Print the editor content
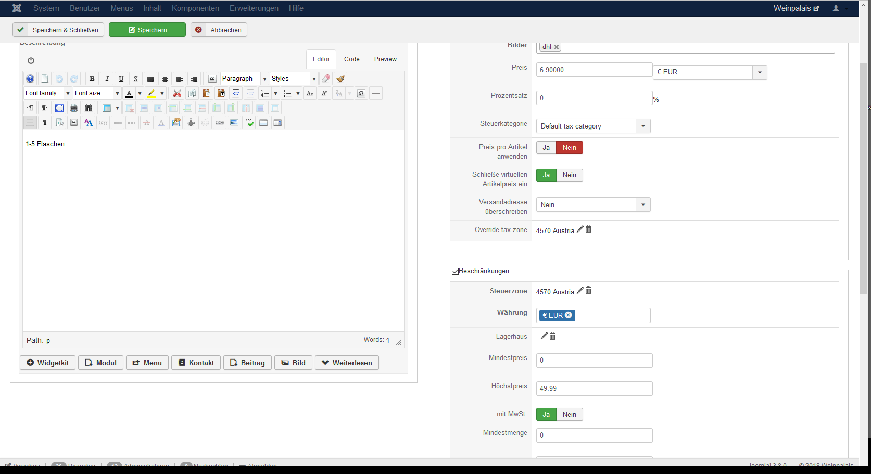 pos(74,108)
